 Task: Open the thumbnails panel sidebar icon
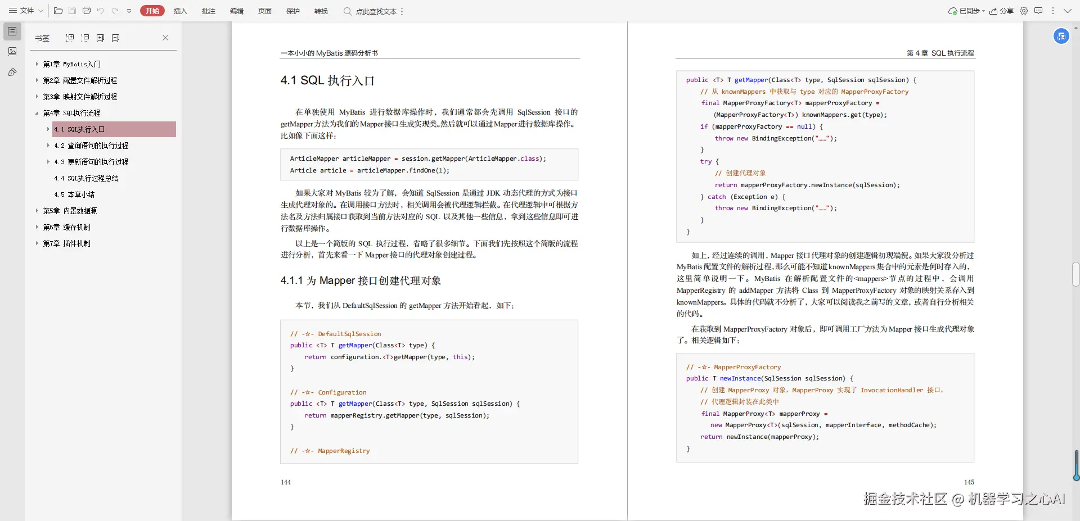tap(12, 52)
